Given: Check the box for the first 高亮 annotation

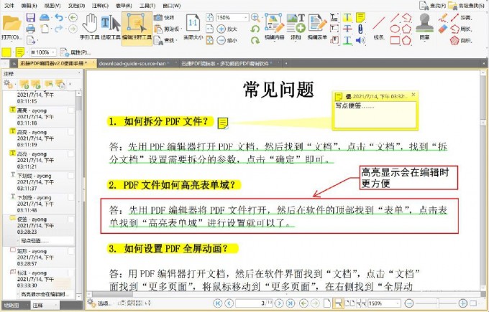Looking at the screenshot, I should point(70,110).
